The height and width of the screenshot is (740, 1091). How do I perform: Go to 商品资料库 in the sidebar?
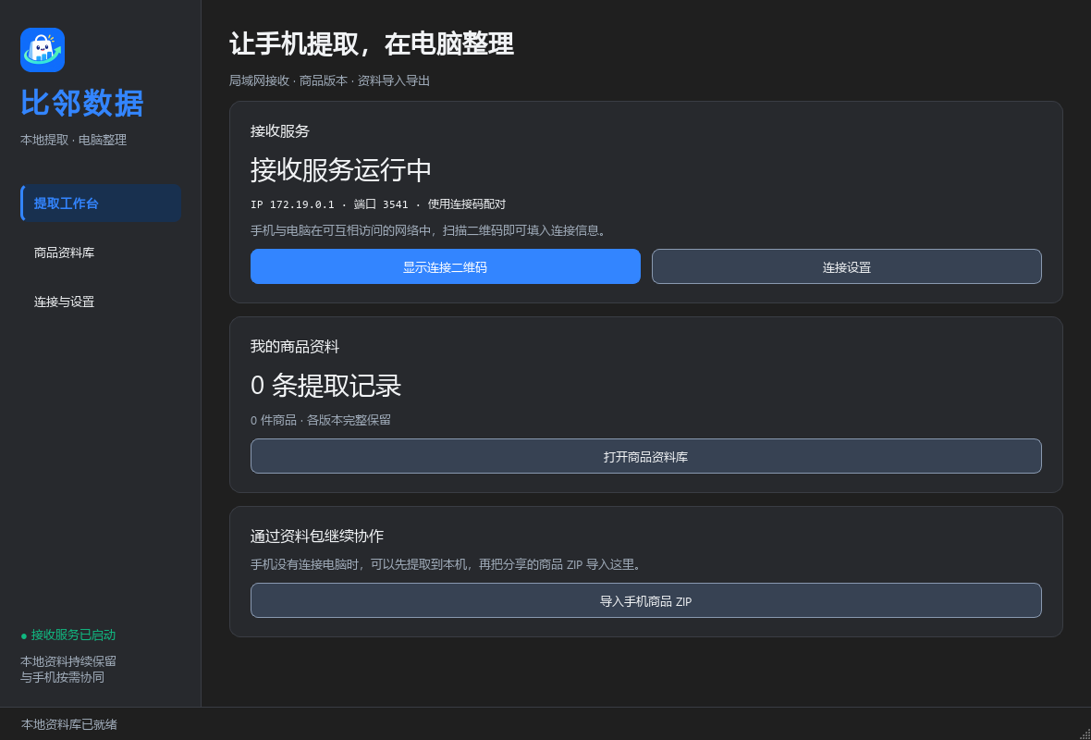pyautogui.click(x=101, y=253)
